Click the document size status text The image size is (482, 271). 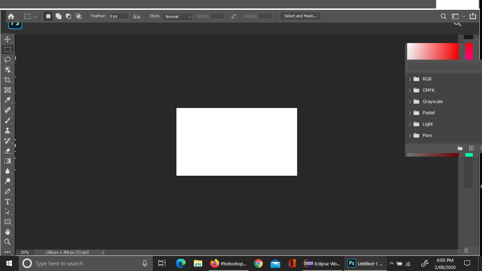pos(67,252)
